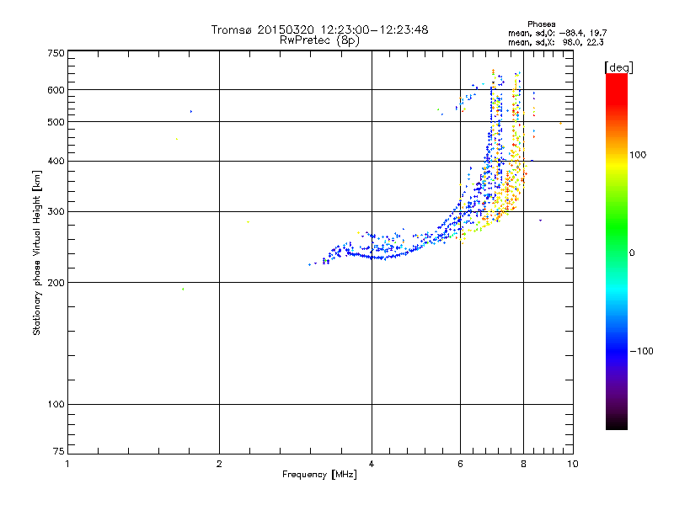Click the plot title 'Tromsø 20150320 12:23:00-12:23:48'
The width and height of the screenshot is (674, 505).
[319, 29]
